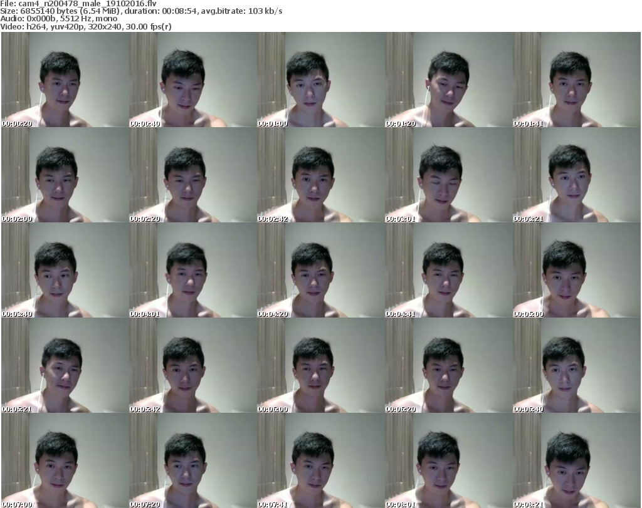Click the thumbnail frame stamped 00:05:21
642x508 pixels.
[x=65, y=365]
